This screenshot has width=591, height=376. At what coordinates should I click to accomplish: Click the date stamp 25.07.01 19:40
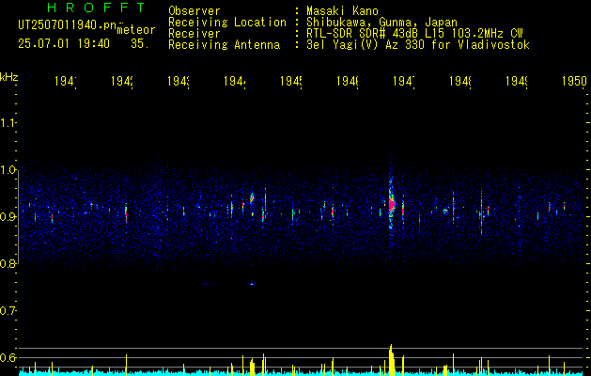pos(64,44)
